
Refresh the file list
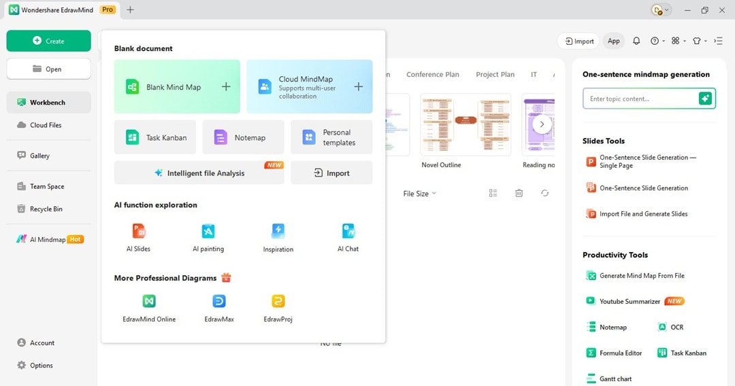click(544, 193)
